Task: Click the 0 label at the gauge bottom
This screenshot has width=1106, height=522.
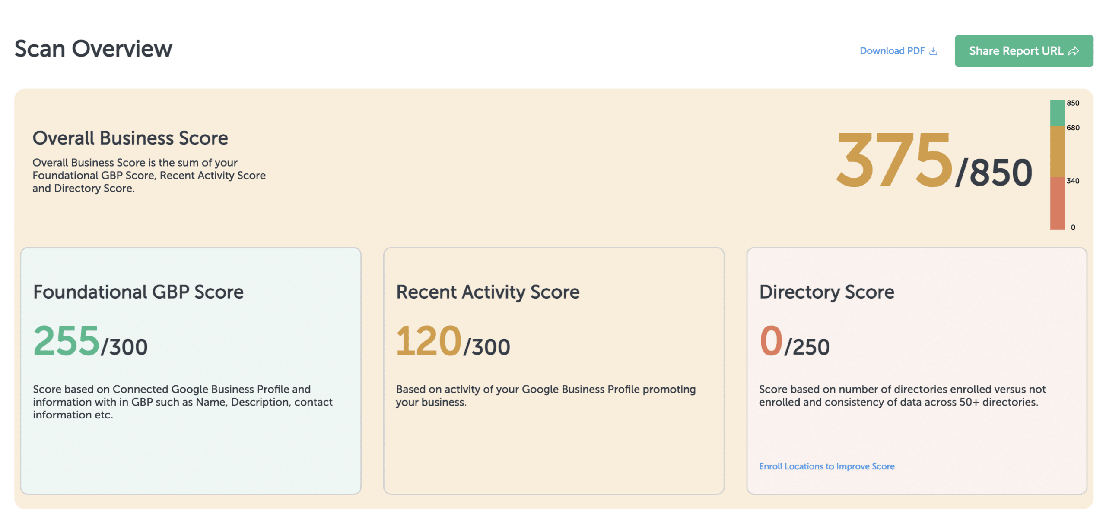Action: (1072, 227)
